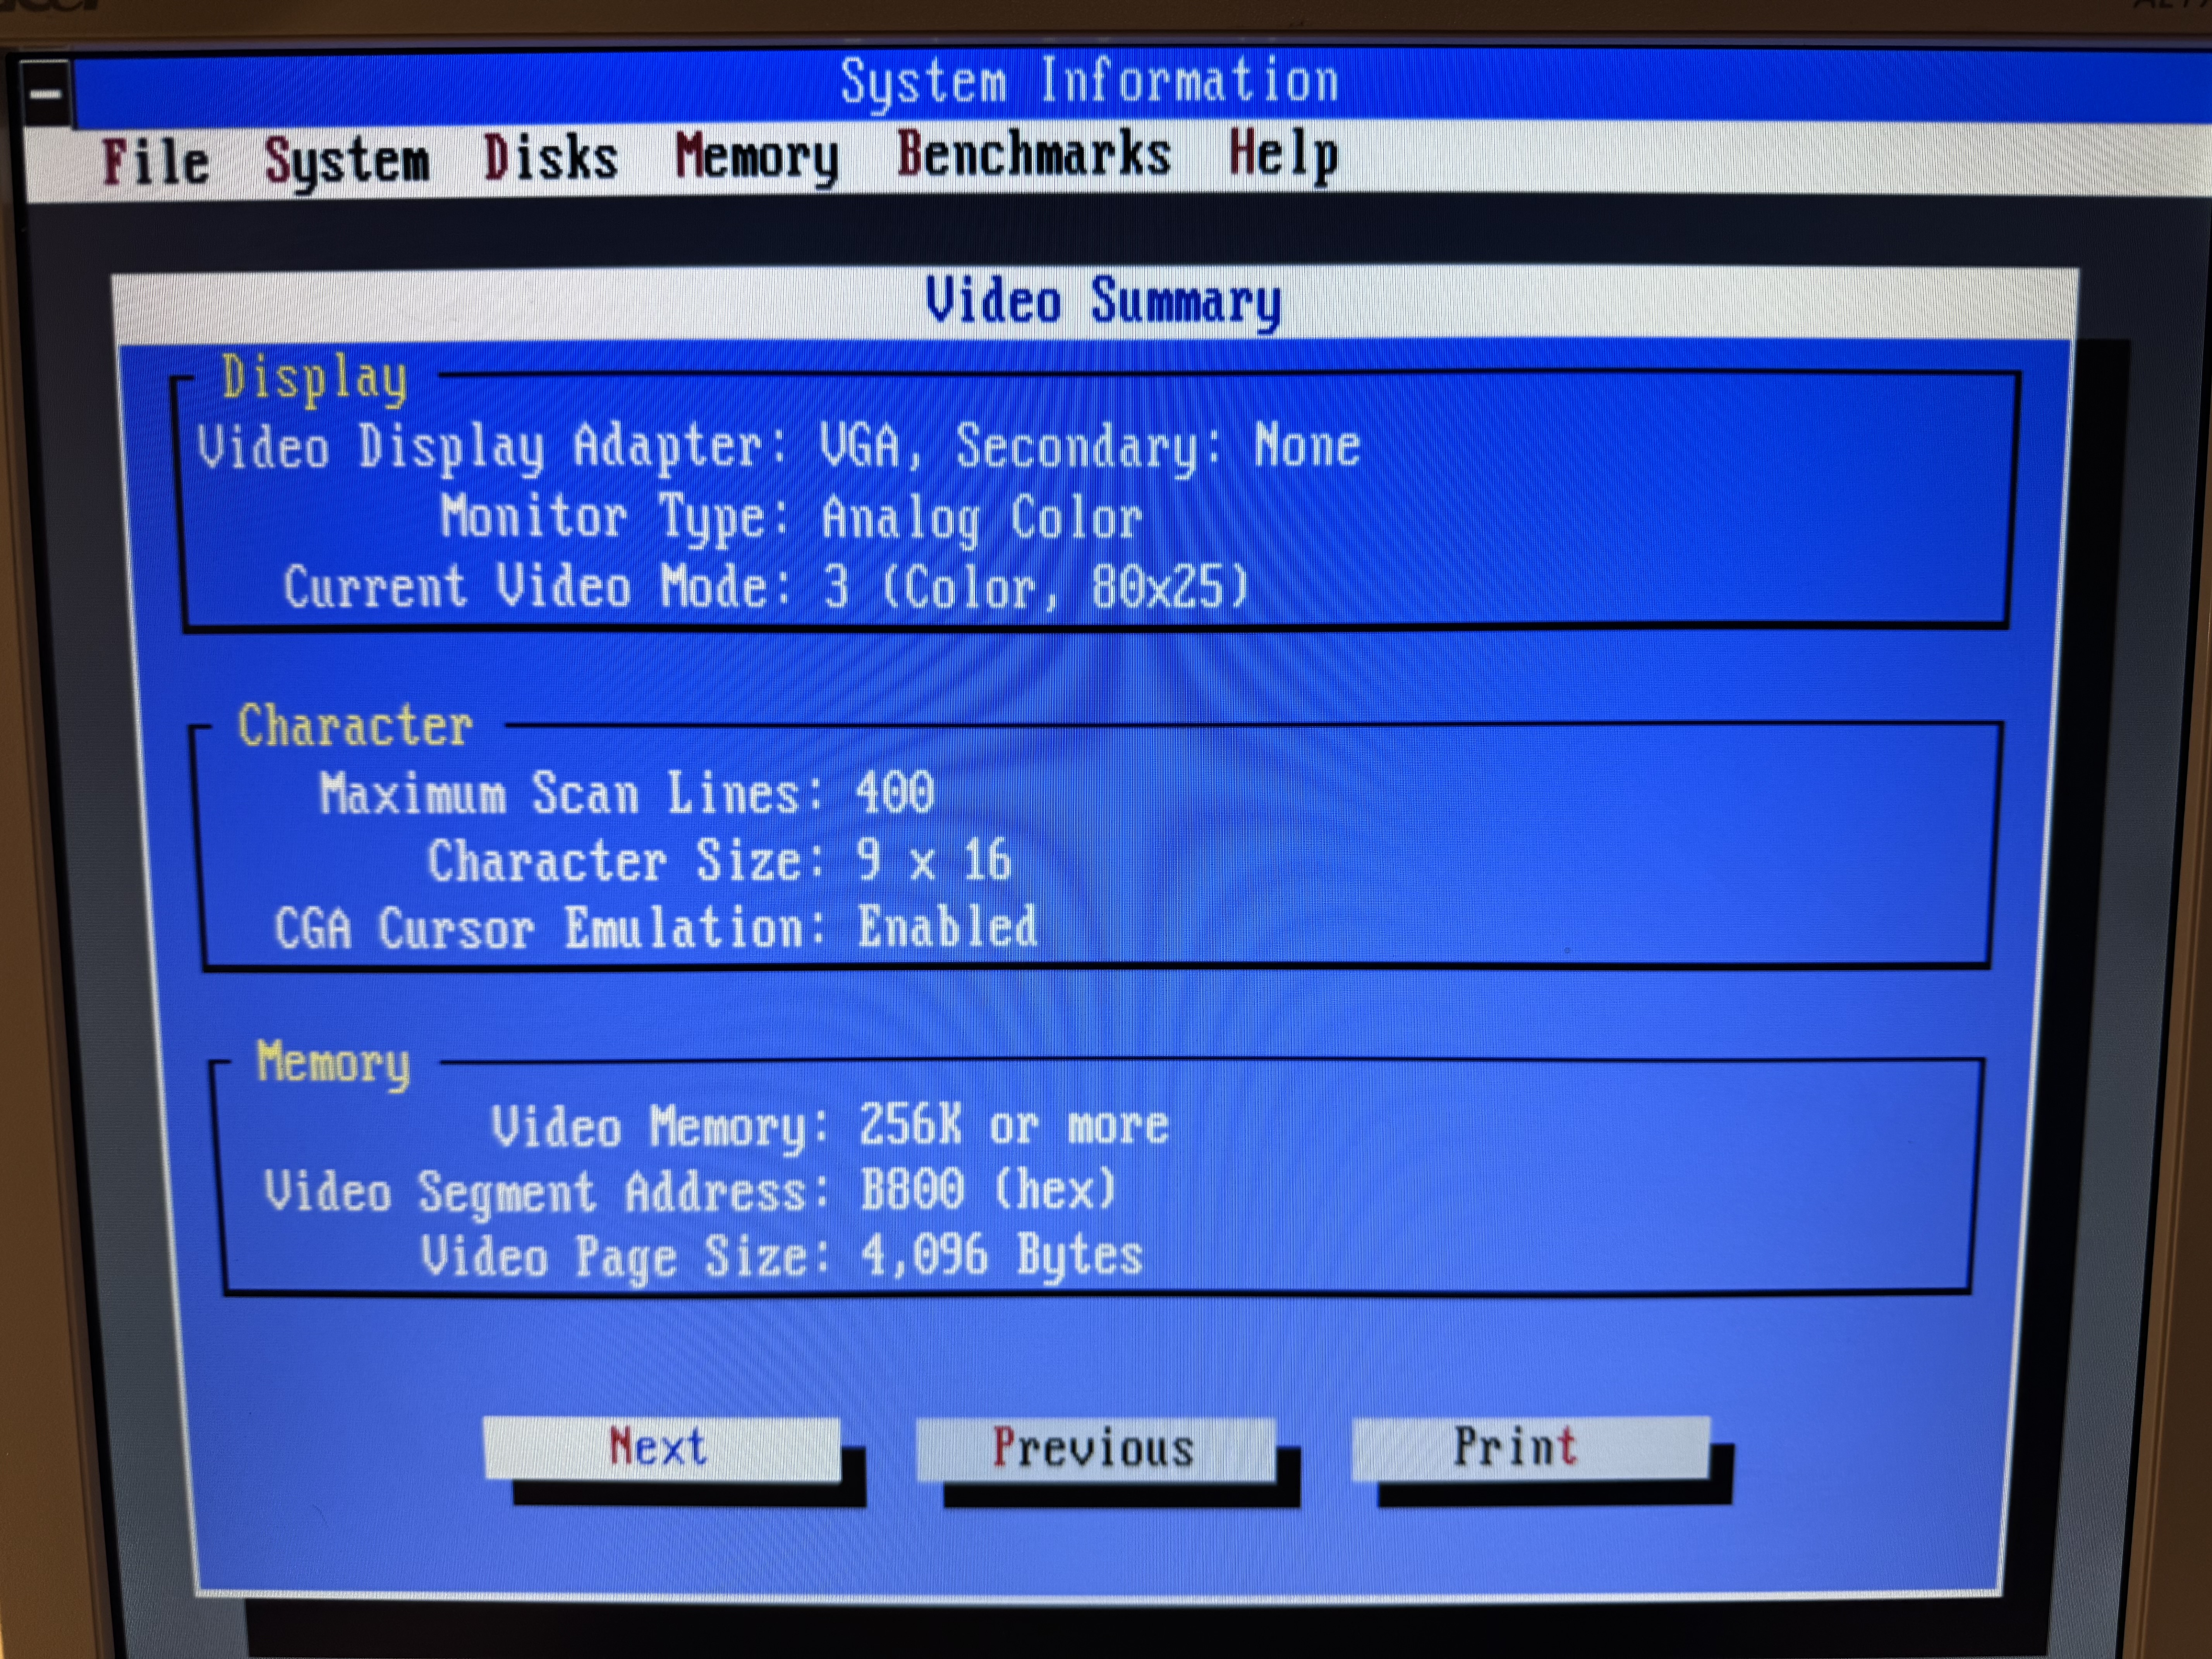Viewport: 2212px width, 1659px height.
Task: Click the Video Summary dialog title
Action: tap(1102, 301)
